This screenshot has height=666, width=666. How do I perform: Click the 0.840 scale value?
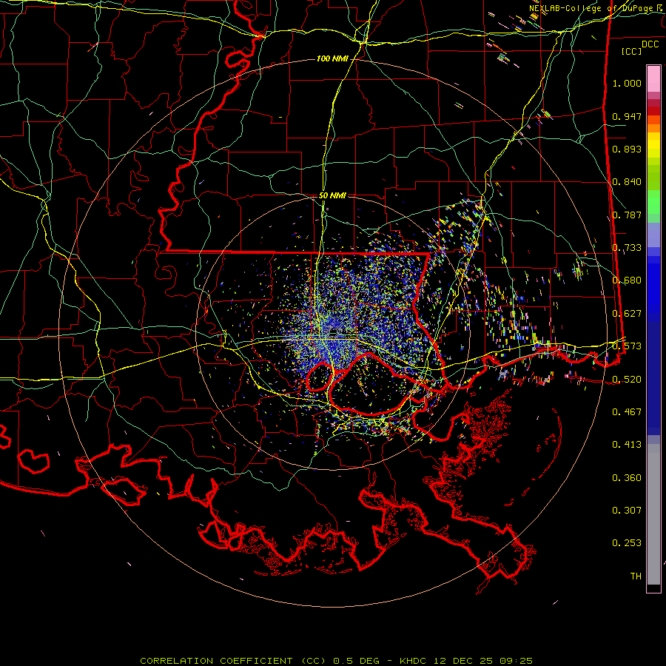click(x=627, y=182)
